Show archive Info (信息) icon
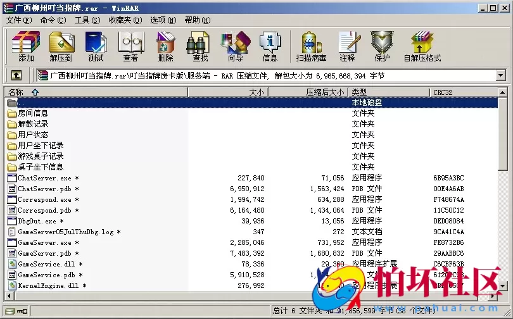 [x=270, y=46]
